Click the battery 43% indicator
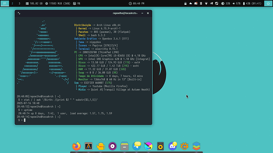Viewport: 273px width, 153px height. pyautogui.click(x=252, y=4)
